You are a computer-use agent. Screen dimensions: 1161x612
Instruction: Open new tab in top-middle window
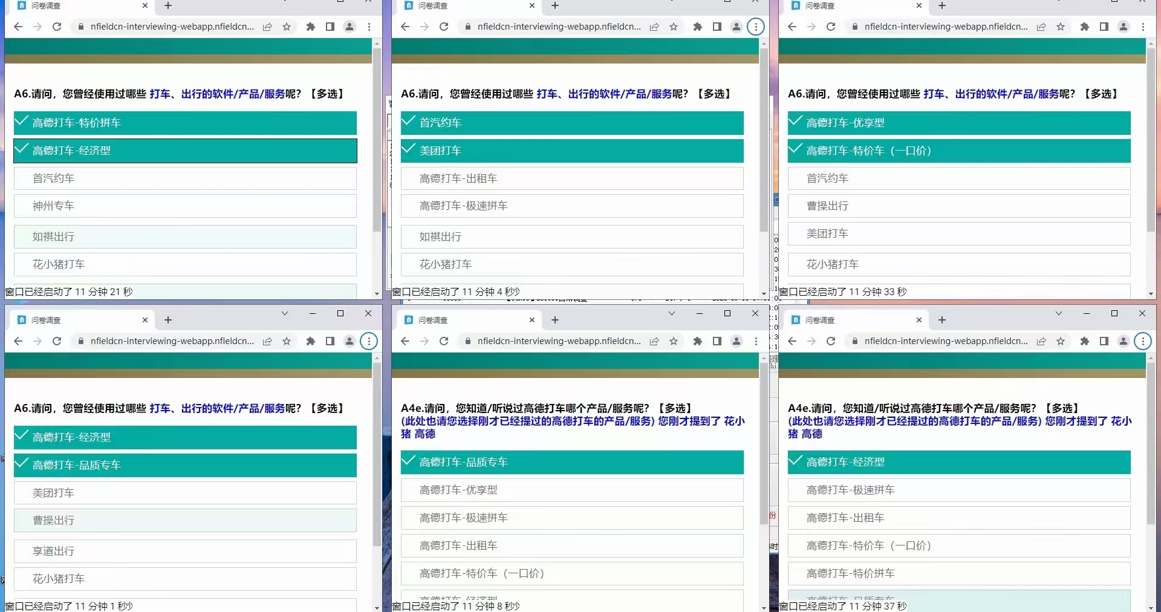[555, 5]
